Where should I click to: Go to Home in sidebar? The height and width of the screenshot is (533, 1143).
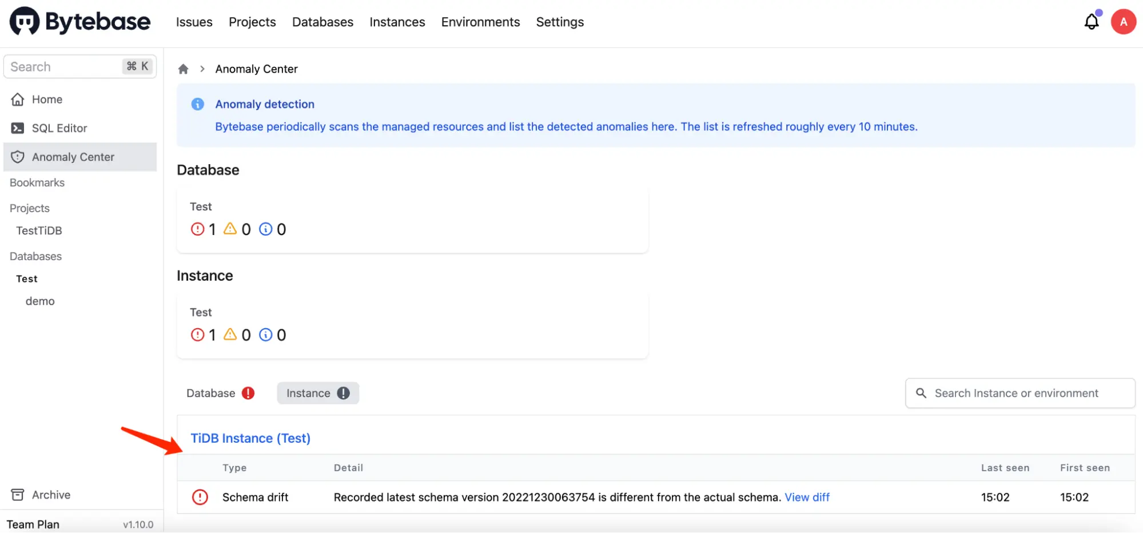(80, 100)
